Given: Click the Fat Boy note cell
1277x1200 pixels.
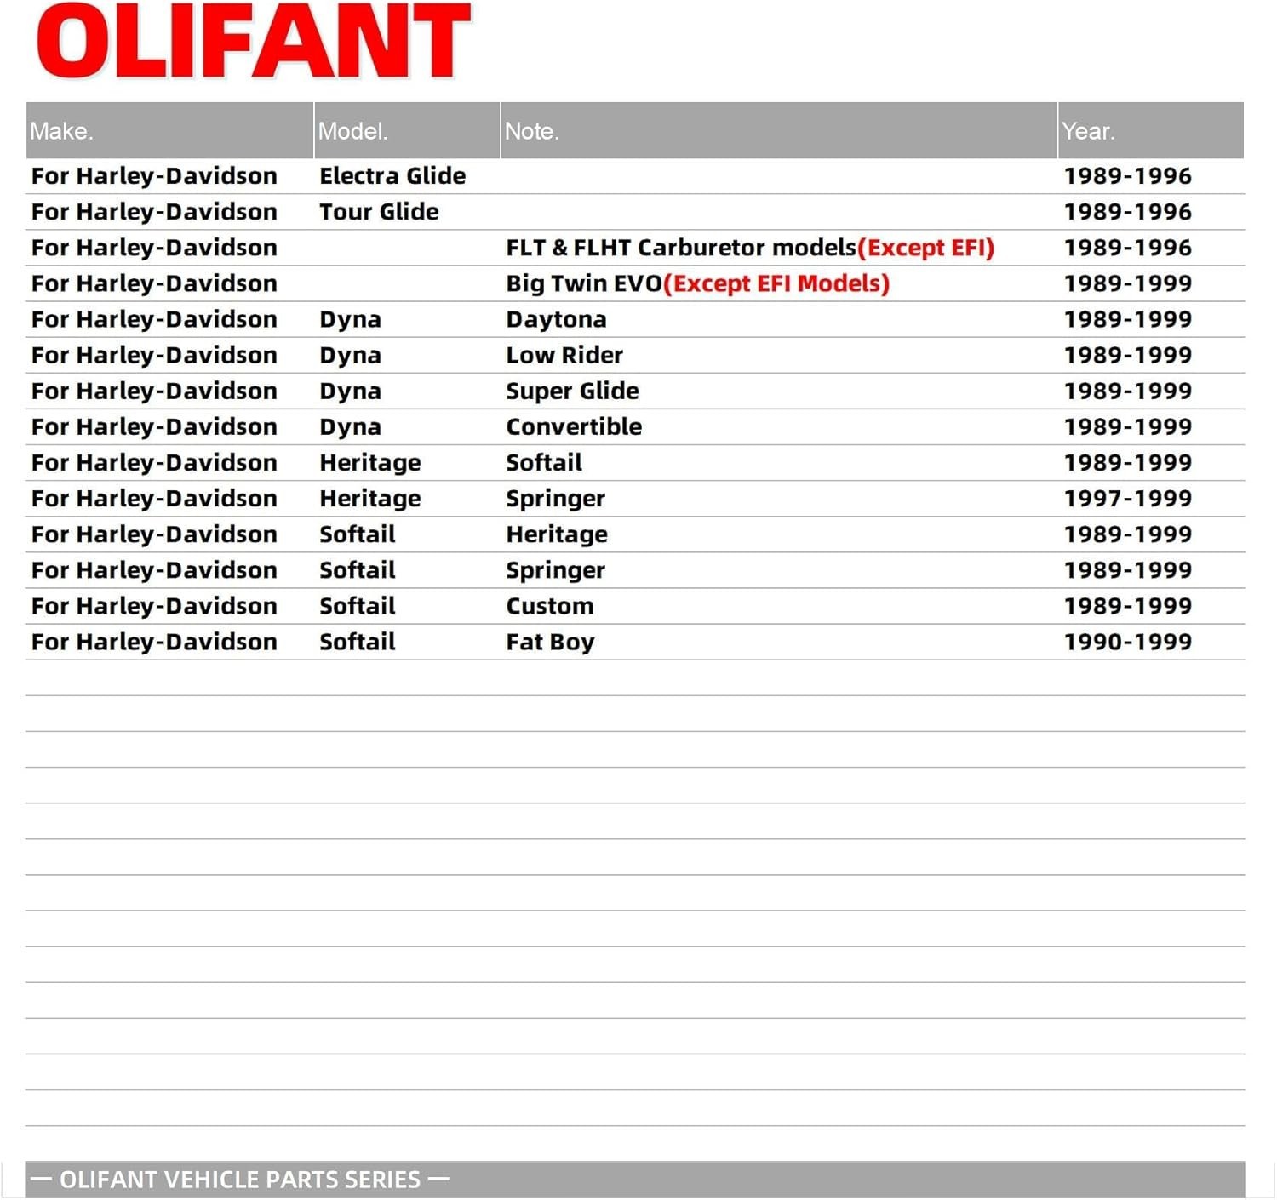Looking at the screenshot, I should [550, 643].
